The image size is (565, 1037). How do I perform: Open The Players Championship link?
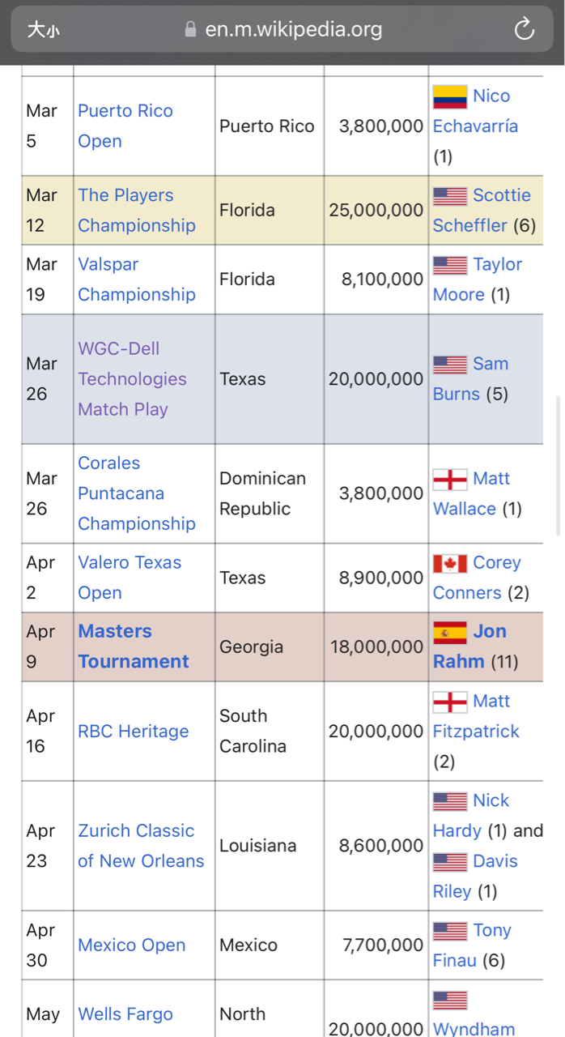(137, 211)
